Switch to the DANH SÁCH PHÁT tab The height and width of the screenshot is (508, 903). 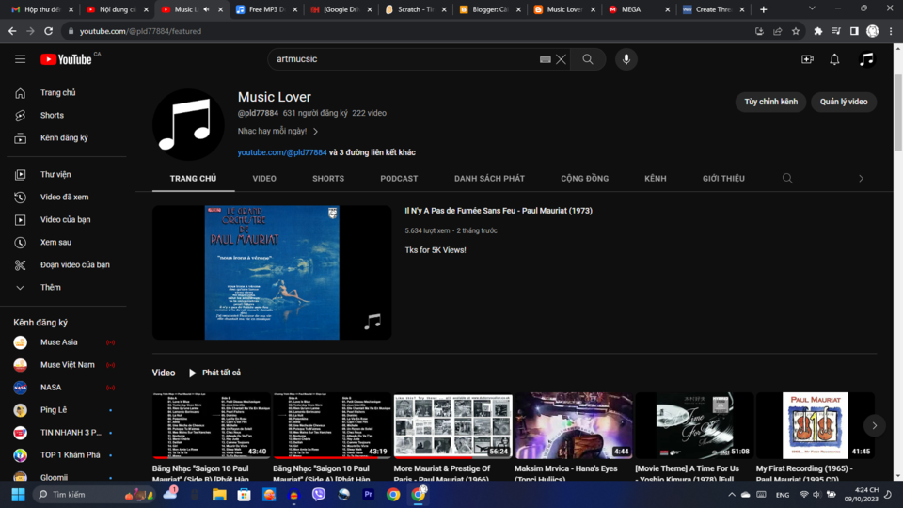point(489,179)
